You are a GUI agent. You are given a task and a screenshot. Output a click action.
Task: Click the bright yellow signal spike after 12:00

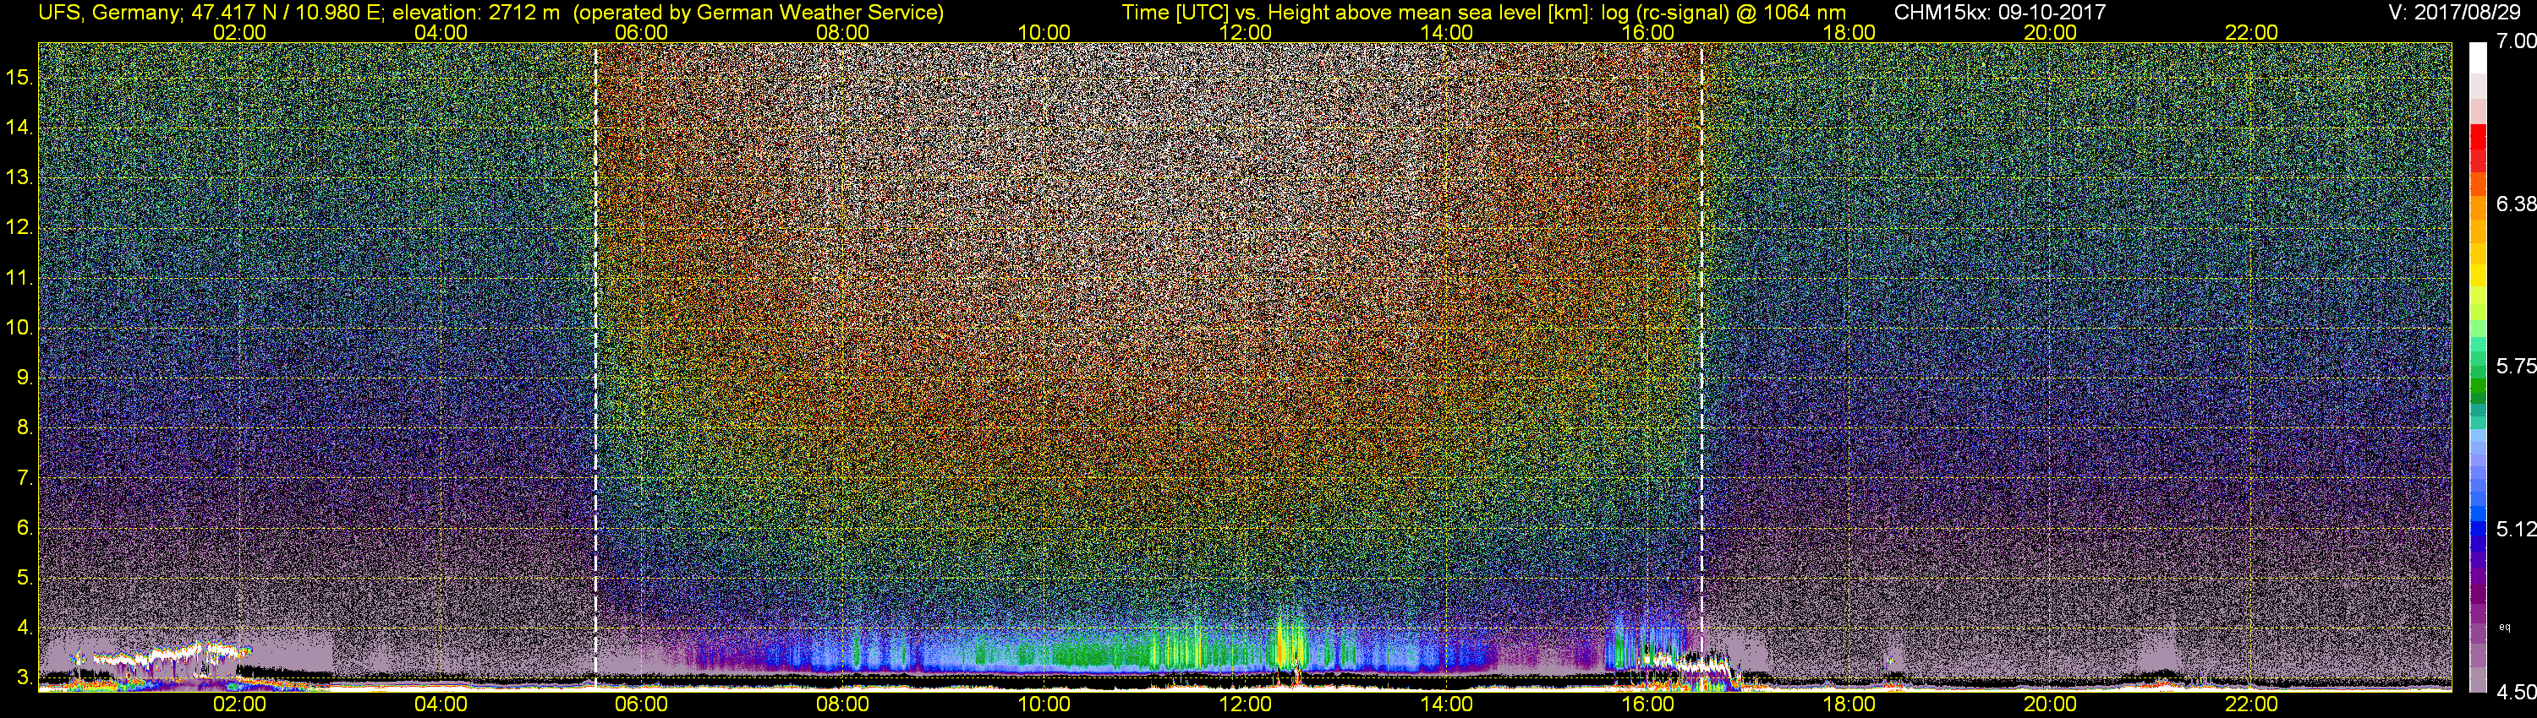1288,645
